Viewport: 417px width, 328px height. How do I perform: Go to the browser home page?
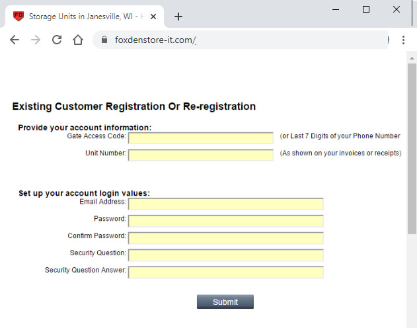(x=78, y=40)
